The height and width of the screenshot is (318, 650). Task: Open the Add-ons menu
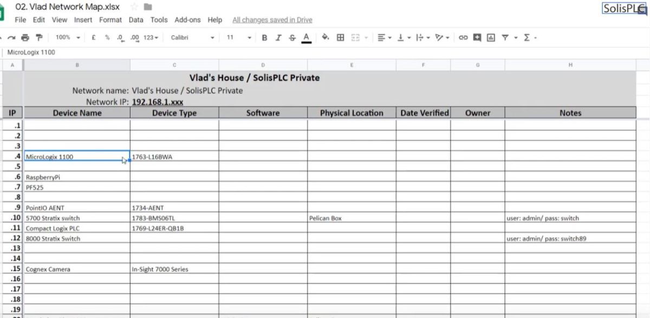pyautogui.click(x=187, y=20)
